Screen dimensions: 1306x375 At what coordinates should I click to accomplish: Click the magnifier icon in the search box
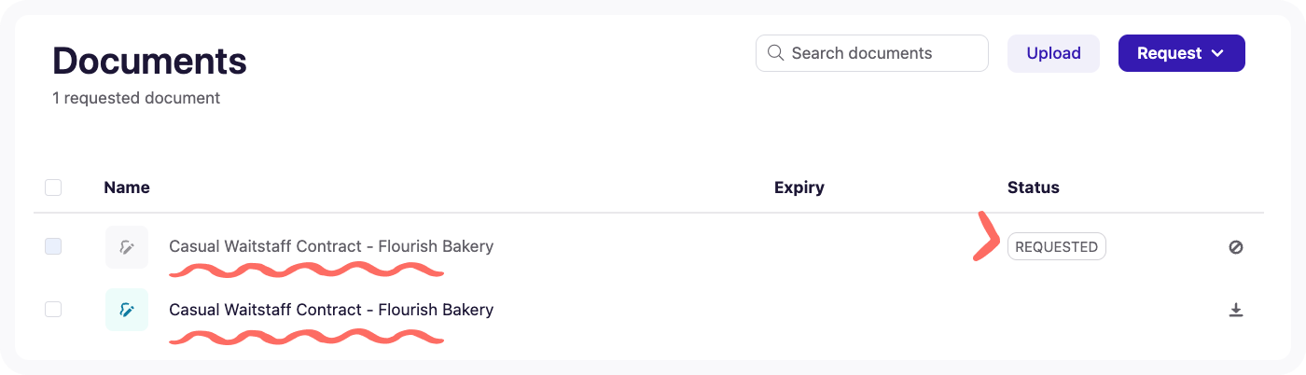coord(774,53)
